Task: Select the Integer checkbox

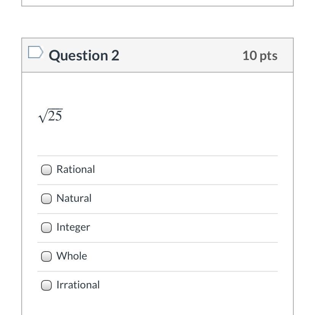Action: [x=46, y=228]
